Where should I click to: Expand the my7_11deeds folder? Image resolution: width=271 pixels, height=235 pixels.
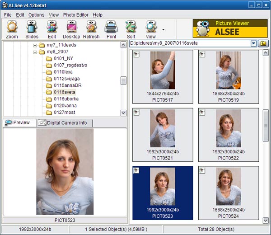(35, 45)
